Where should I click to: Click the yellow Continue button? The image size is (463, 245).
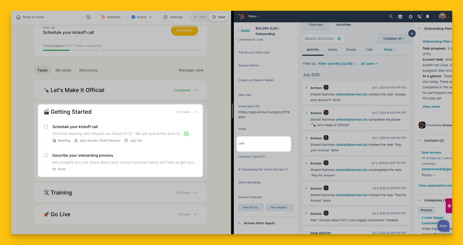click(x=184, y=30)
